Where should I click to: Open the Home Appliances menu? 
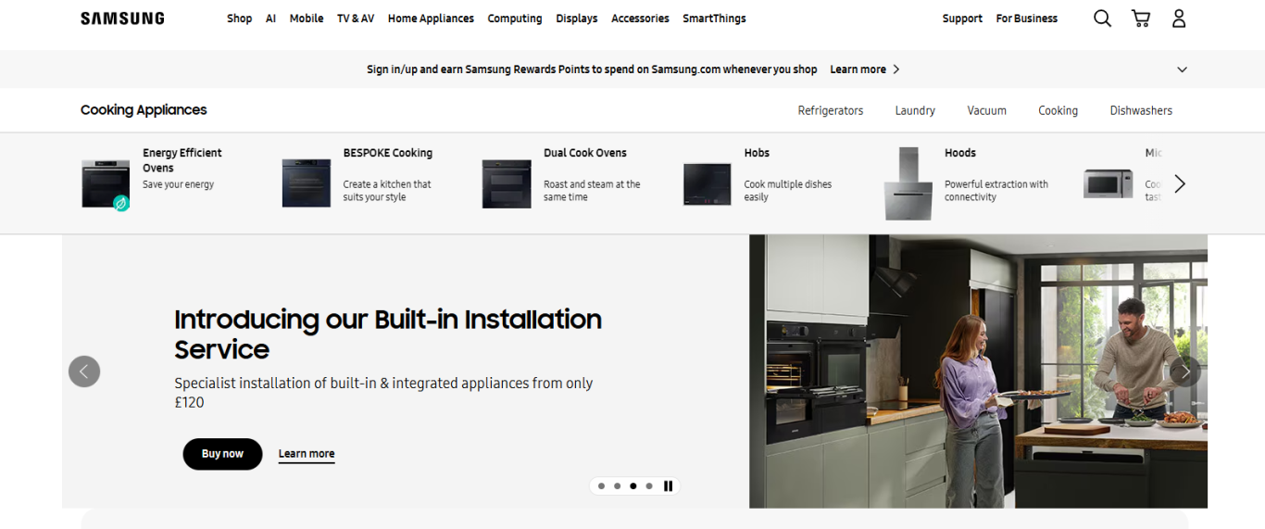431,19
